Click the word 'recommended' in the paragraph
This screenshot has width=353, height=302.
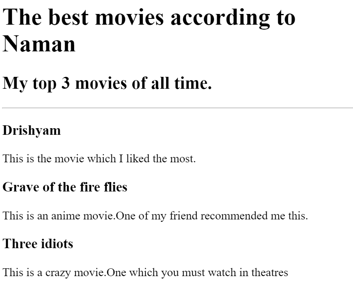pyautogui.click(x=234, y=216)
